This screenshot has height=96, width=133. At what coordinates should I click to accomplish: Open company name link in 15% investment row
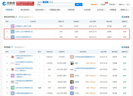point(24,82)
